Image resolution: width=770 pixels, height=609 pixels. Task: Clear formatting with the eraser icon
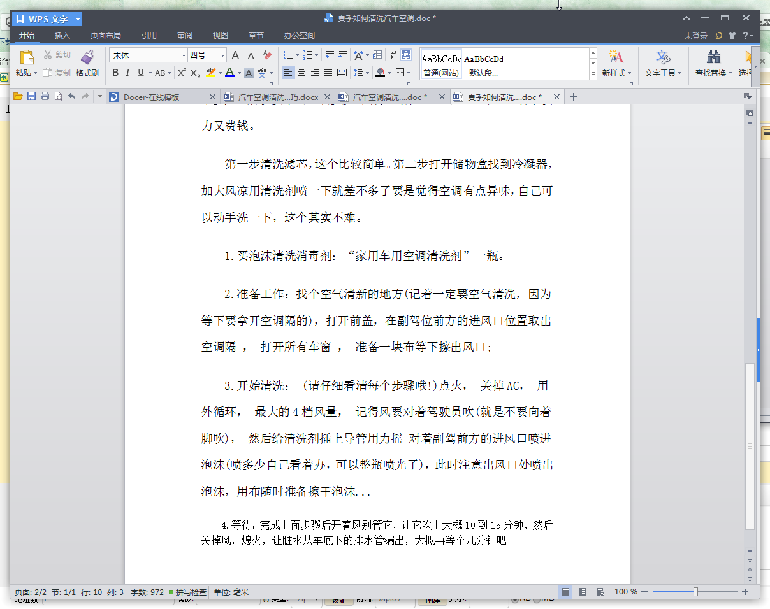click(x=268, y=55)
